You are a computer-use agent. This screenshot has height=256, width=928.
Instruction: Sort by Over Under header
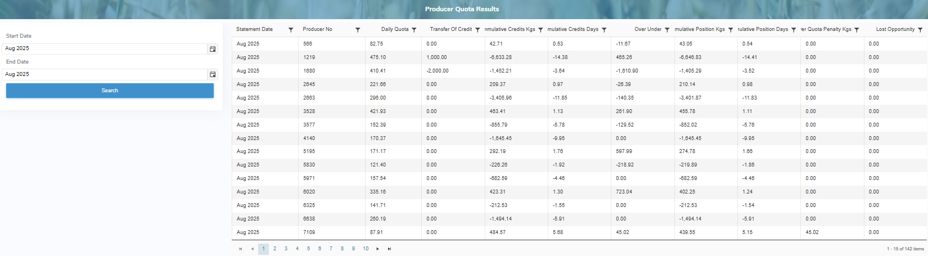point(648,29)
